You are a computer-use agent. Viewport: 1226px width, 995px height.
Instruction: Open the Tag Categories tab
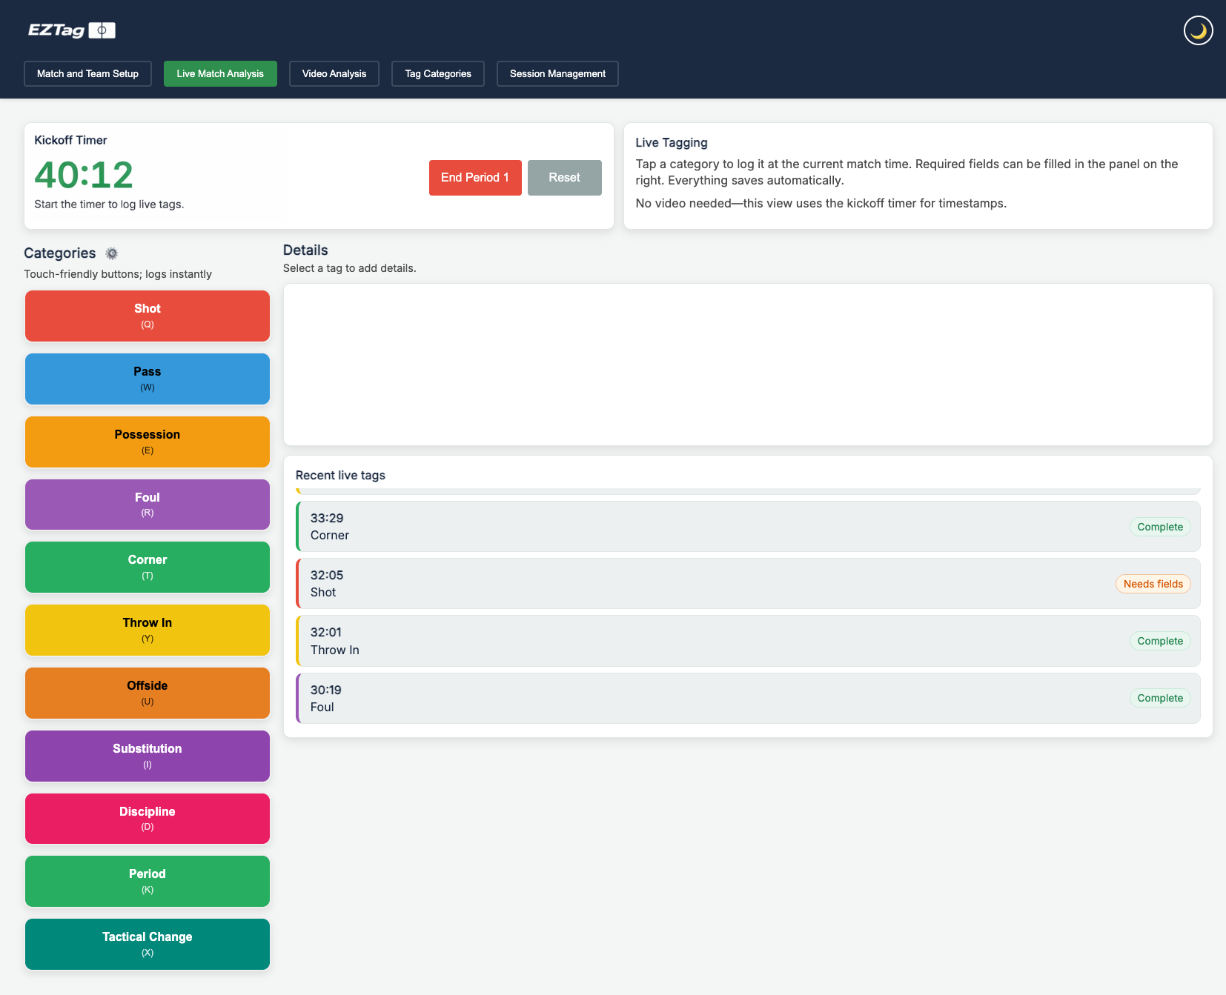click(x=437, y=73)
